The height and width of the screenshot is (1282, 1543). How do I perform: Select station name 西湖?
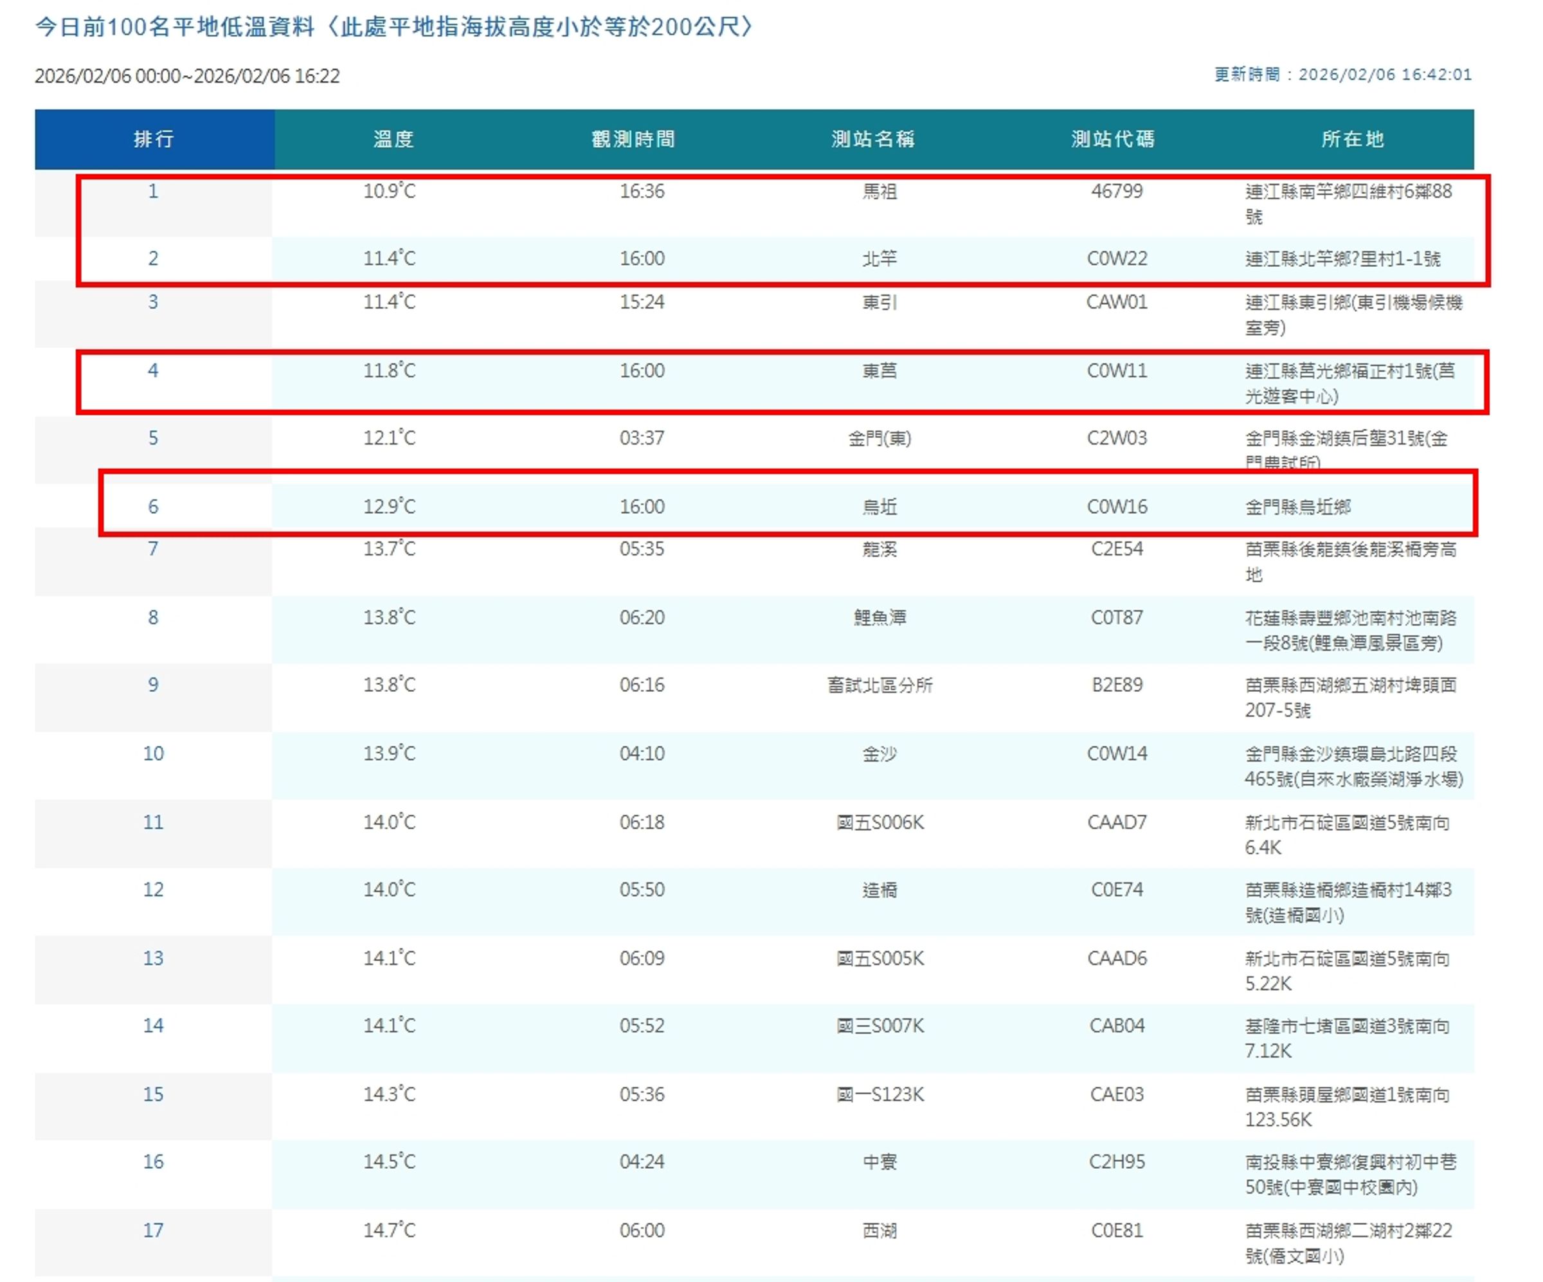(x=880, y=1231)
